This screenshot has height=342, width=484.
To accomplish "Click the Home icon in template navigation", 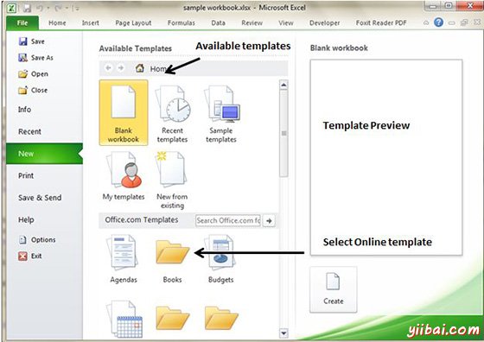I will pos(140,68).
